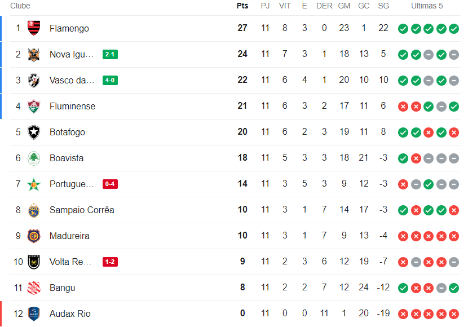
Task: Click the green 2-1 score badge
Action: [110, 54]
